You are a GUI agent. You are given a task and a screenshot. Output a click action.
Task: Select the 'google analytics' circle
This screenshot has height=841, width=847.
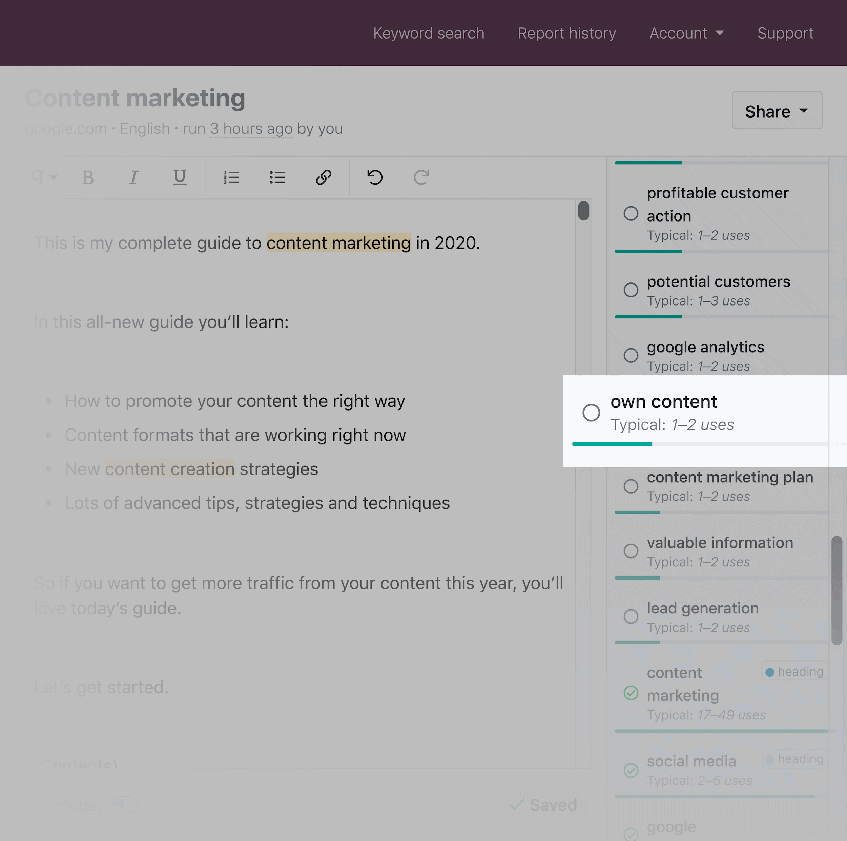(631, 355)
